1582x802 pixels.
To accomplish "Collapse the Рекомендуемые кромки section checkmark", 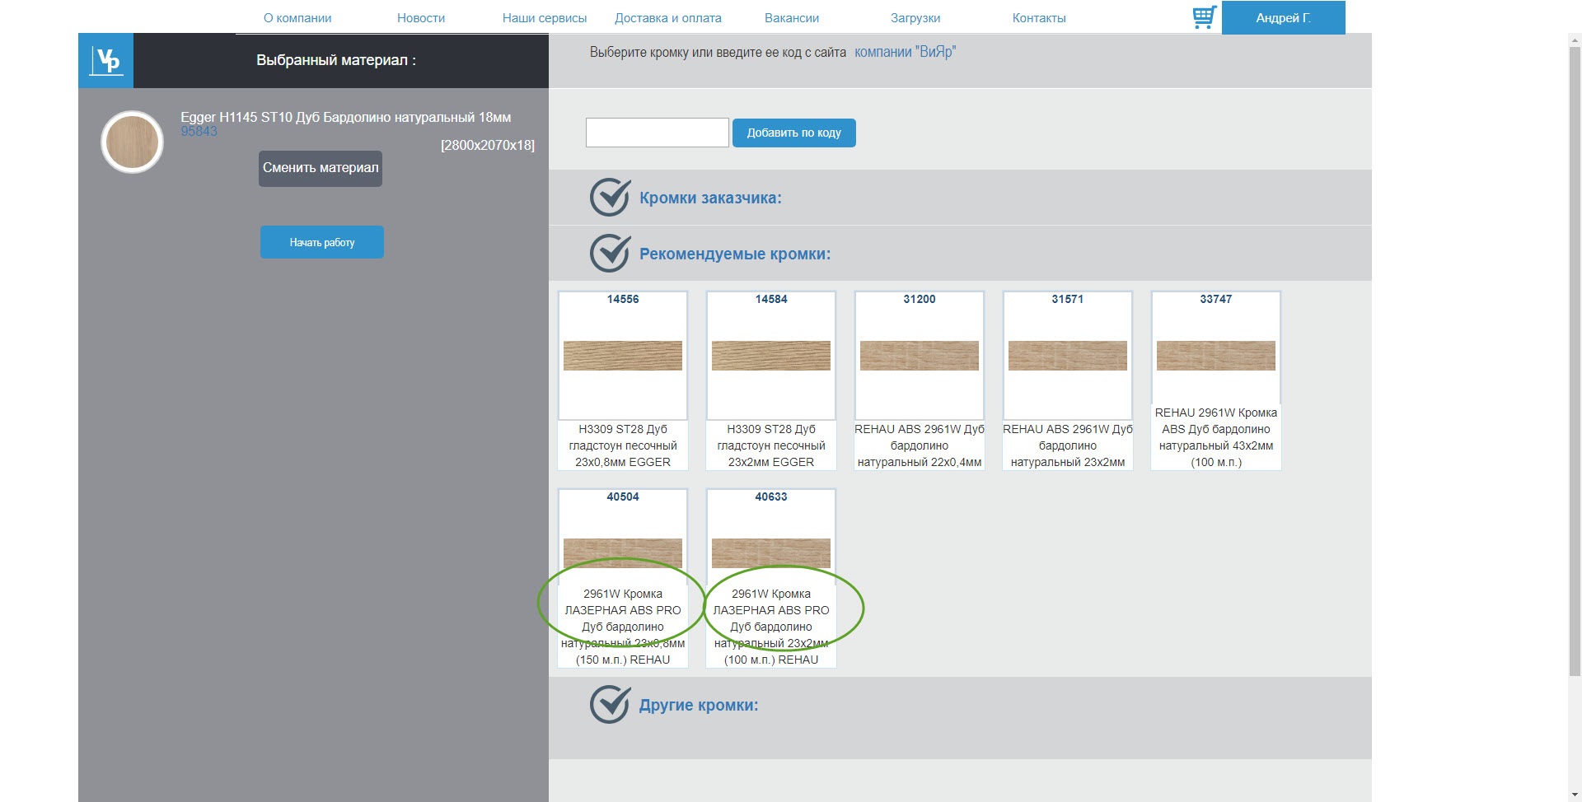I will coord(611,253).
